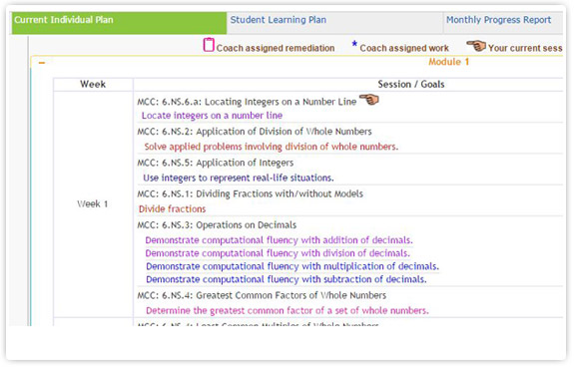The image size is (574, 367).
Task: Open fluency with division of decimals goal
Action: [278, 253]
